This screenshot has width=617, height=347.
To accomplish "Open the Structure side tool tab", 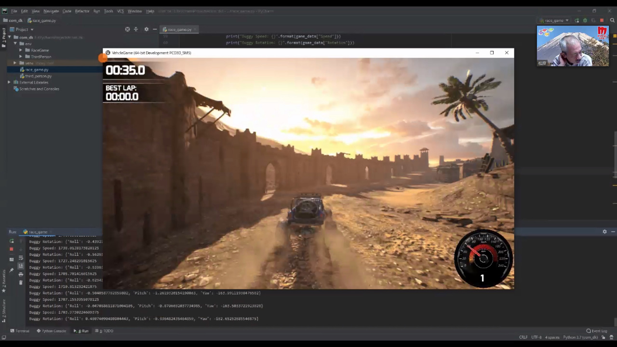I will tap(3, 311).
